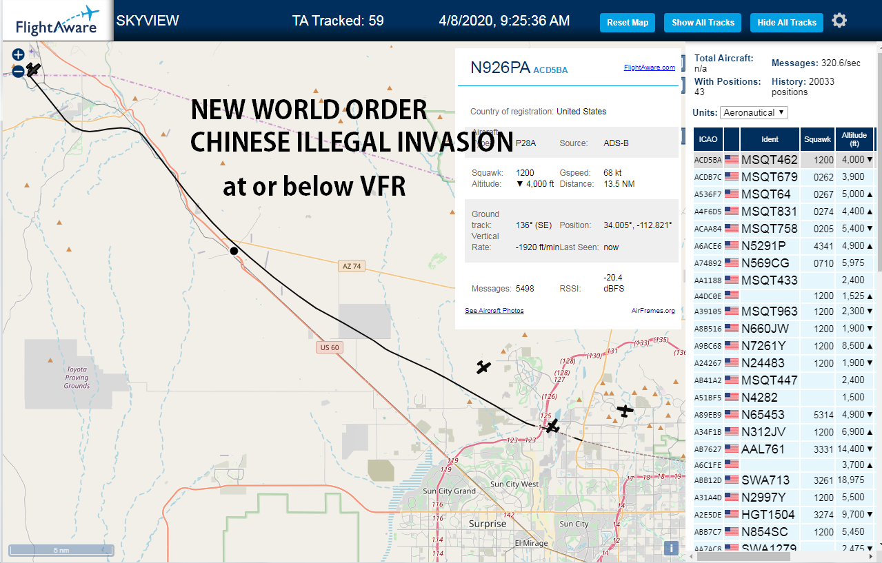Viewport: 882px width, 563px height.
Task: Select the N2997Y aircraft row
Action: coord(784,498)
